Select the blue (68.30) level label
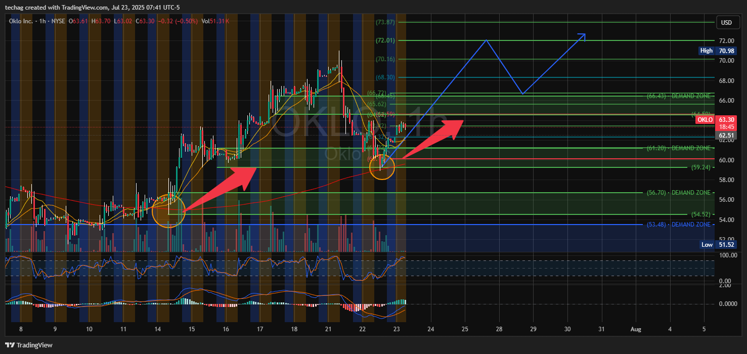Viewport: 747px width, 354px height. [x=385, y=77]
